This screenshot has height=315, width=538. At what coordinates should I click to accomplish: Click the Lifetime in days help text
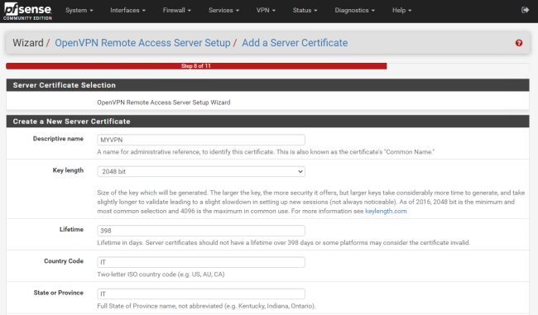tap(283, 243)
